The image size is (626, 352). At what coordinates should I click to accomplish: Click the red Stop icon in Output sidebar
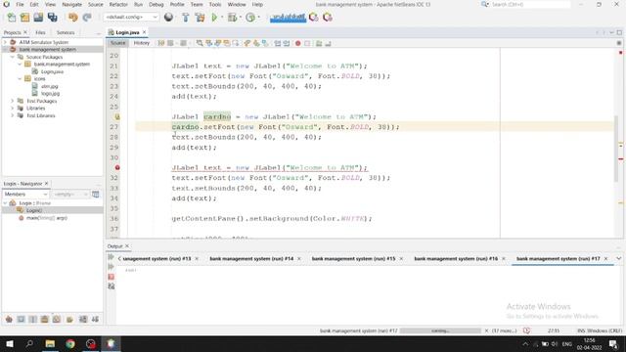(111, 277)
